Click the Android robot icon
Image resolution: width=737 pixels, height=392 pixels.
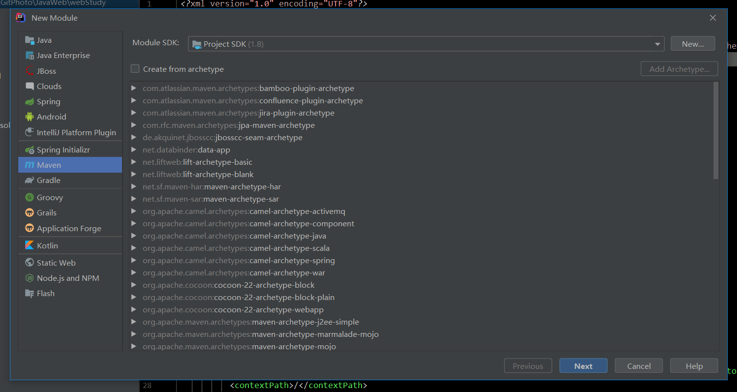[x=30, y=117]
